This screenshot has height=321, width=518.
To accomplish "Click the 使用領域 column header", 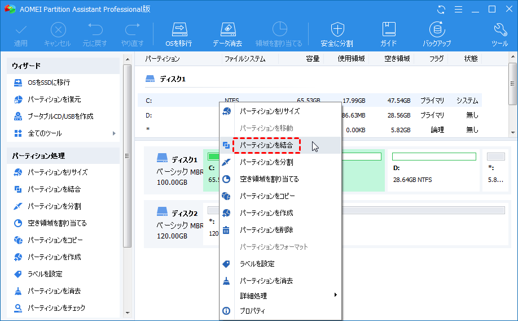I will tap(351, 59).
